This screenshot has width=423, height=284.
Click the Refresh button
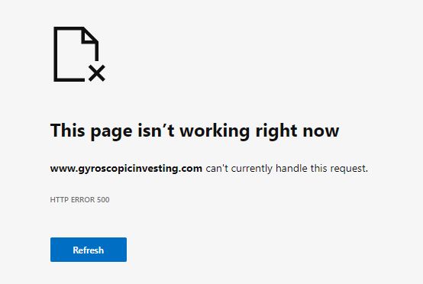[89, 250]
